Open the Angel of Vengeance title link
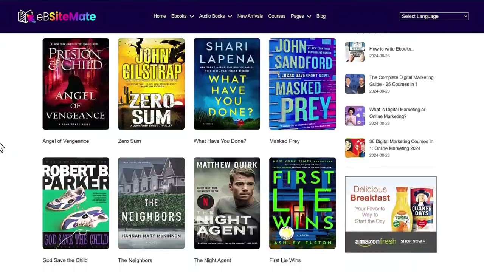Viewport: 484px width, 272px height. coord(66,141)
